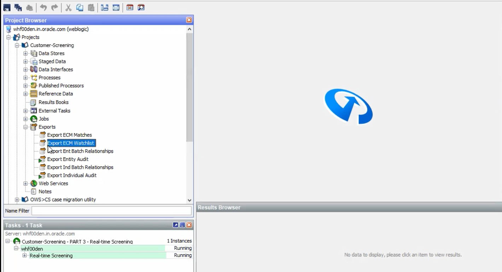Click the red calendar grid toolbar icon
This screenshot has height=272, width=502.
[130, 7]
